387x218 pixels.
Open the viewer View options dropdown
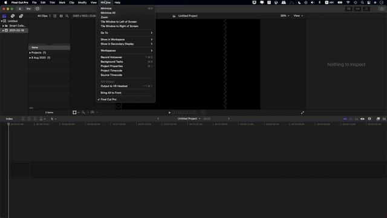click(x=298, y=16)
